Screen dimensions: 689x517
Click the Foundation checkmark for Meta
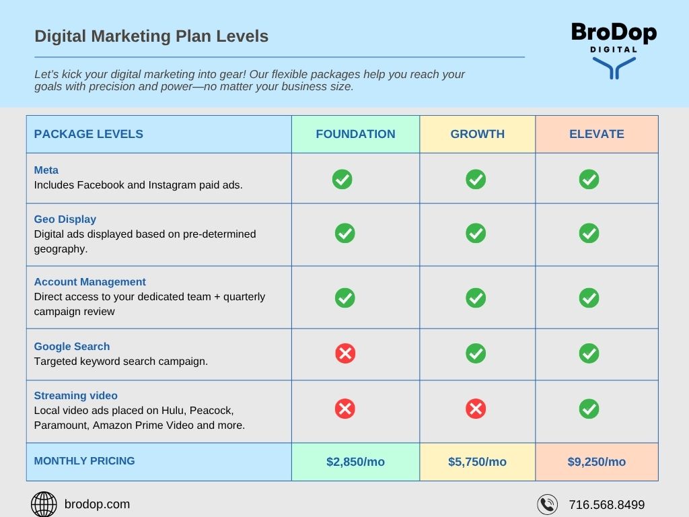tap(342, 179)
